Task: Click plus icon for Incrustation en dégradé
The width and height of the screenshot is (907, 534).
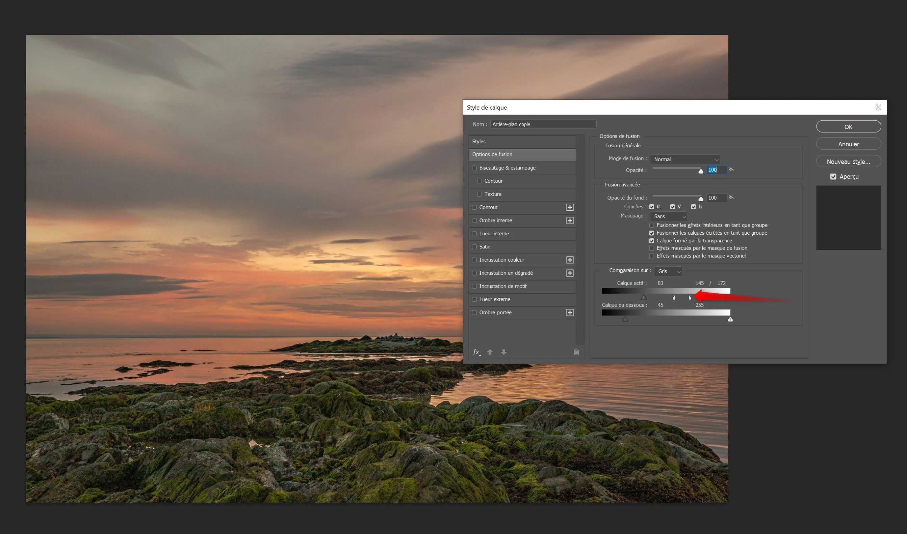Action: 570,273
